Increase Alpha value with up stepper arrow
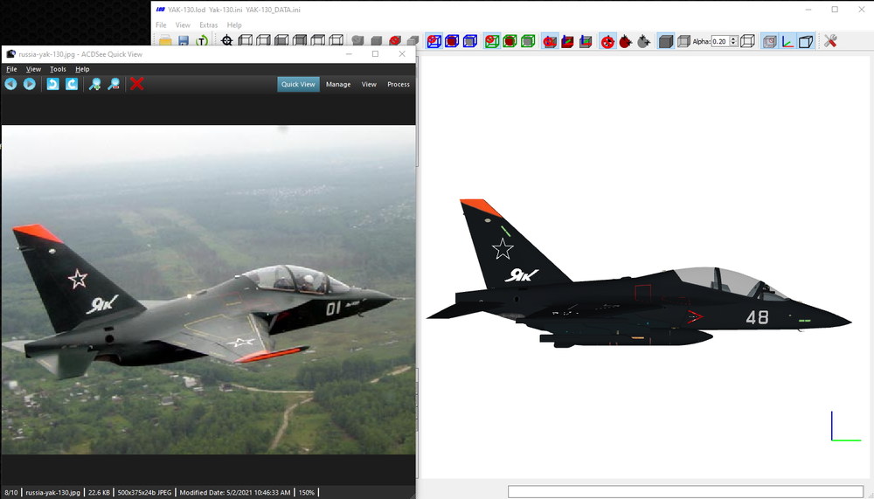Image resolution: width=874 pixels, height=499 pixels. click(x=733, y=38)
